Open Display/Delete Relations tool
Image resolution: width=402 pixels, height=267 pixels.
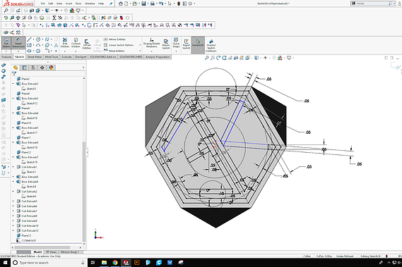click(x=151, y=43)
